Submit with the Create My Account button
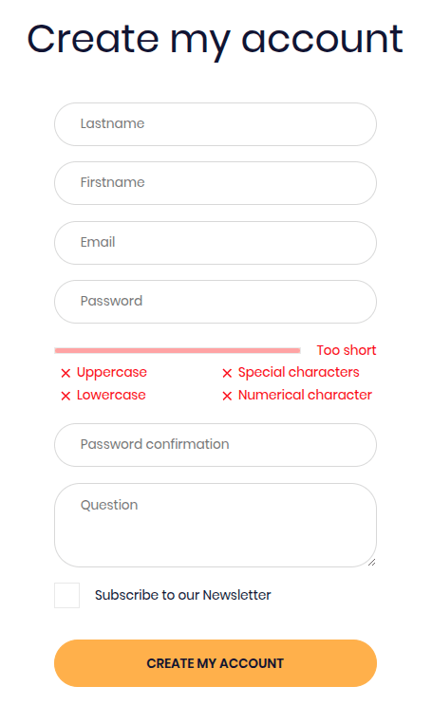The image size is (432, 705). coord(216,663)
